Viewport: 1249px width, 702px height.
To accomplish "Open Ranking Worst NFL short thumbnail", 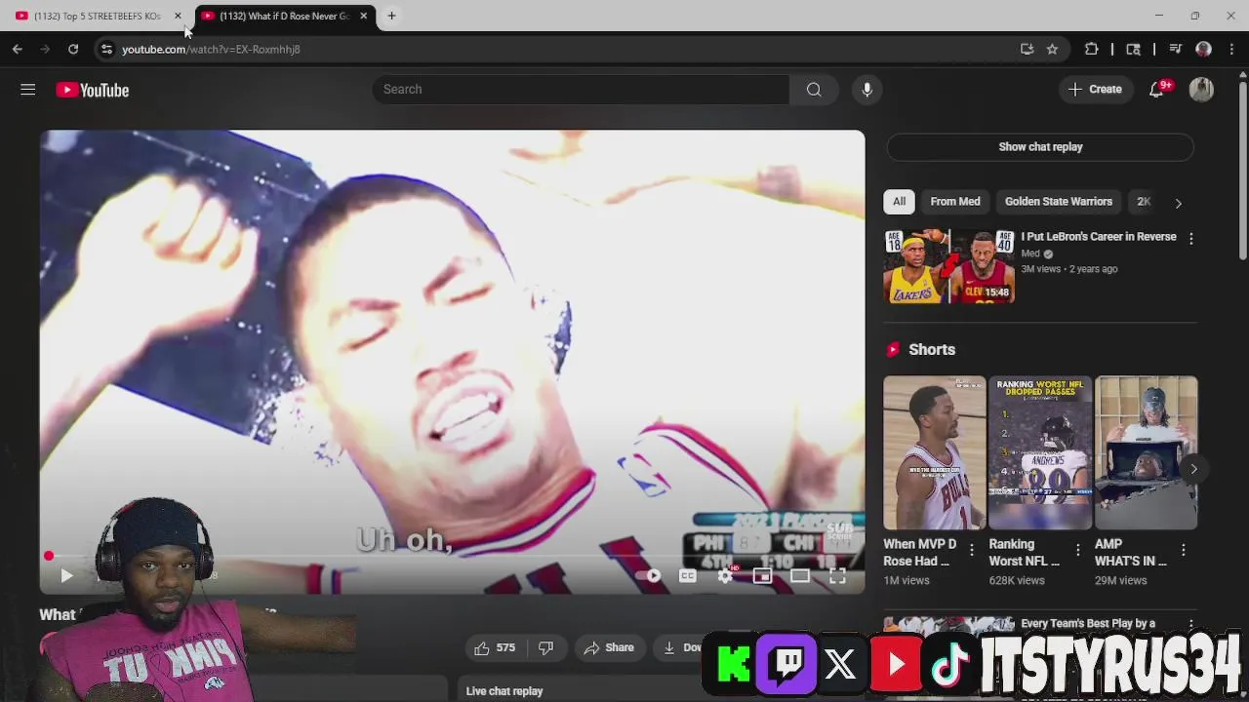I will (x=1039, y=452).
